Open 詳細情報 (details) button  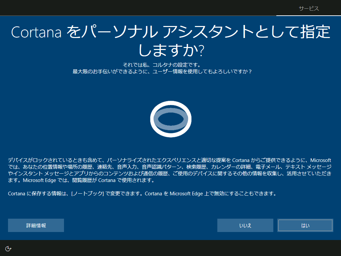36,225
